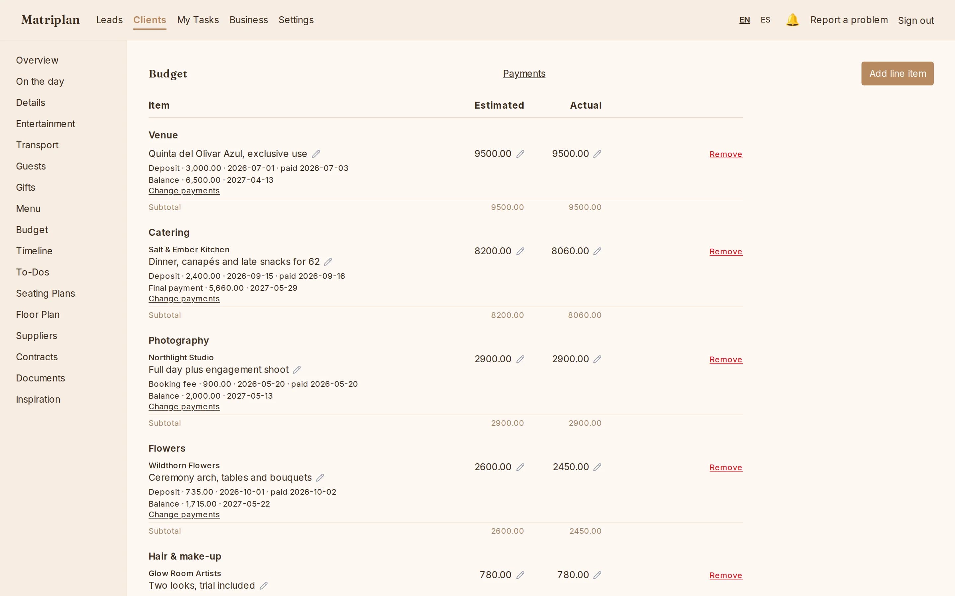Open My Tasks in top navigation
The height and width of the screenshot is (596, 955).
pos(198,20)
